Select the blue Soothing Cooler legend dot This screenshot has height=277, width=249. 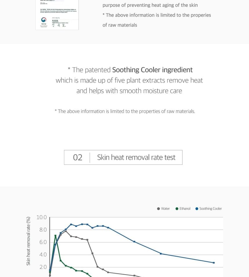point(197,209)
